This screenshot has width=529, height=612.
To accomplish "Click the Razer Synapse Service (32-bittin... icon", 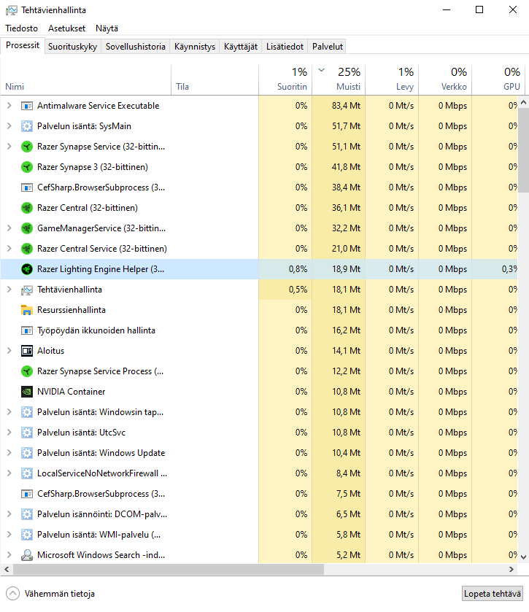I will (x=26, y=147).
